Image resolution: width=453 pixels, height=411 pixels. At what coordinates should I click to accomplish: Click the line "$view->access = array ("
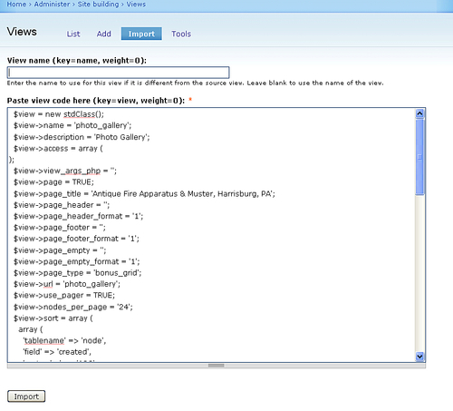[x=58, y=149]
